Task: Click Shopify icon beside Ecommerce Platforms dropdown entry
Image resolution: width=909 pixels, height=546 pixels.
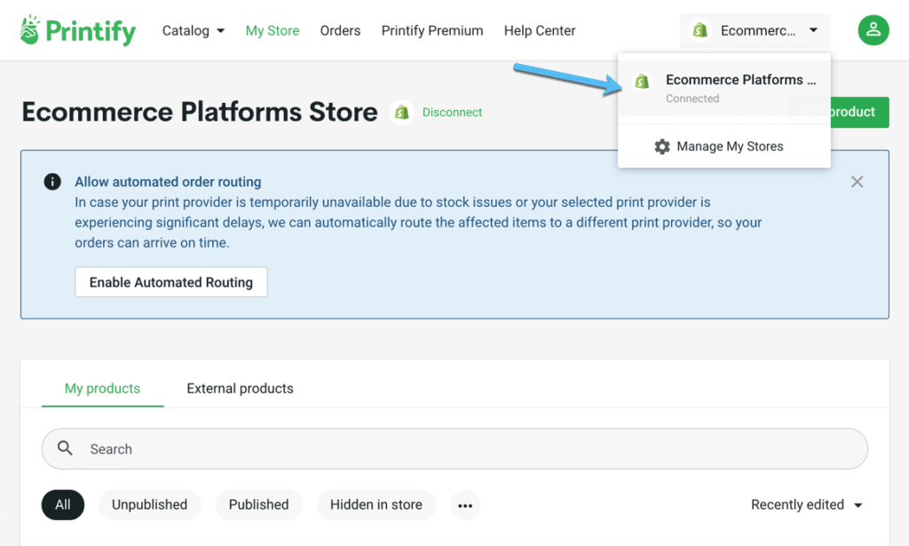Action: click(642, 81)
